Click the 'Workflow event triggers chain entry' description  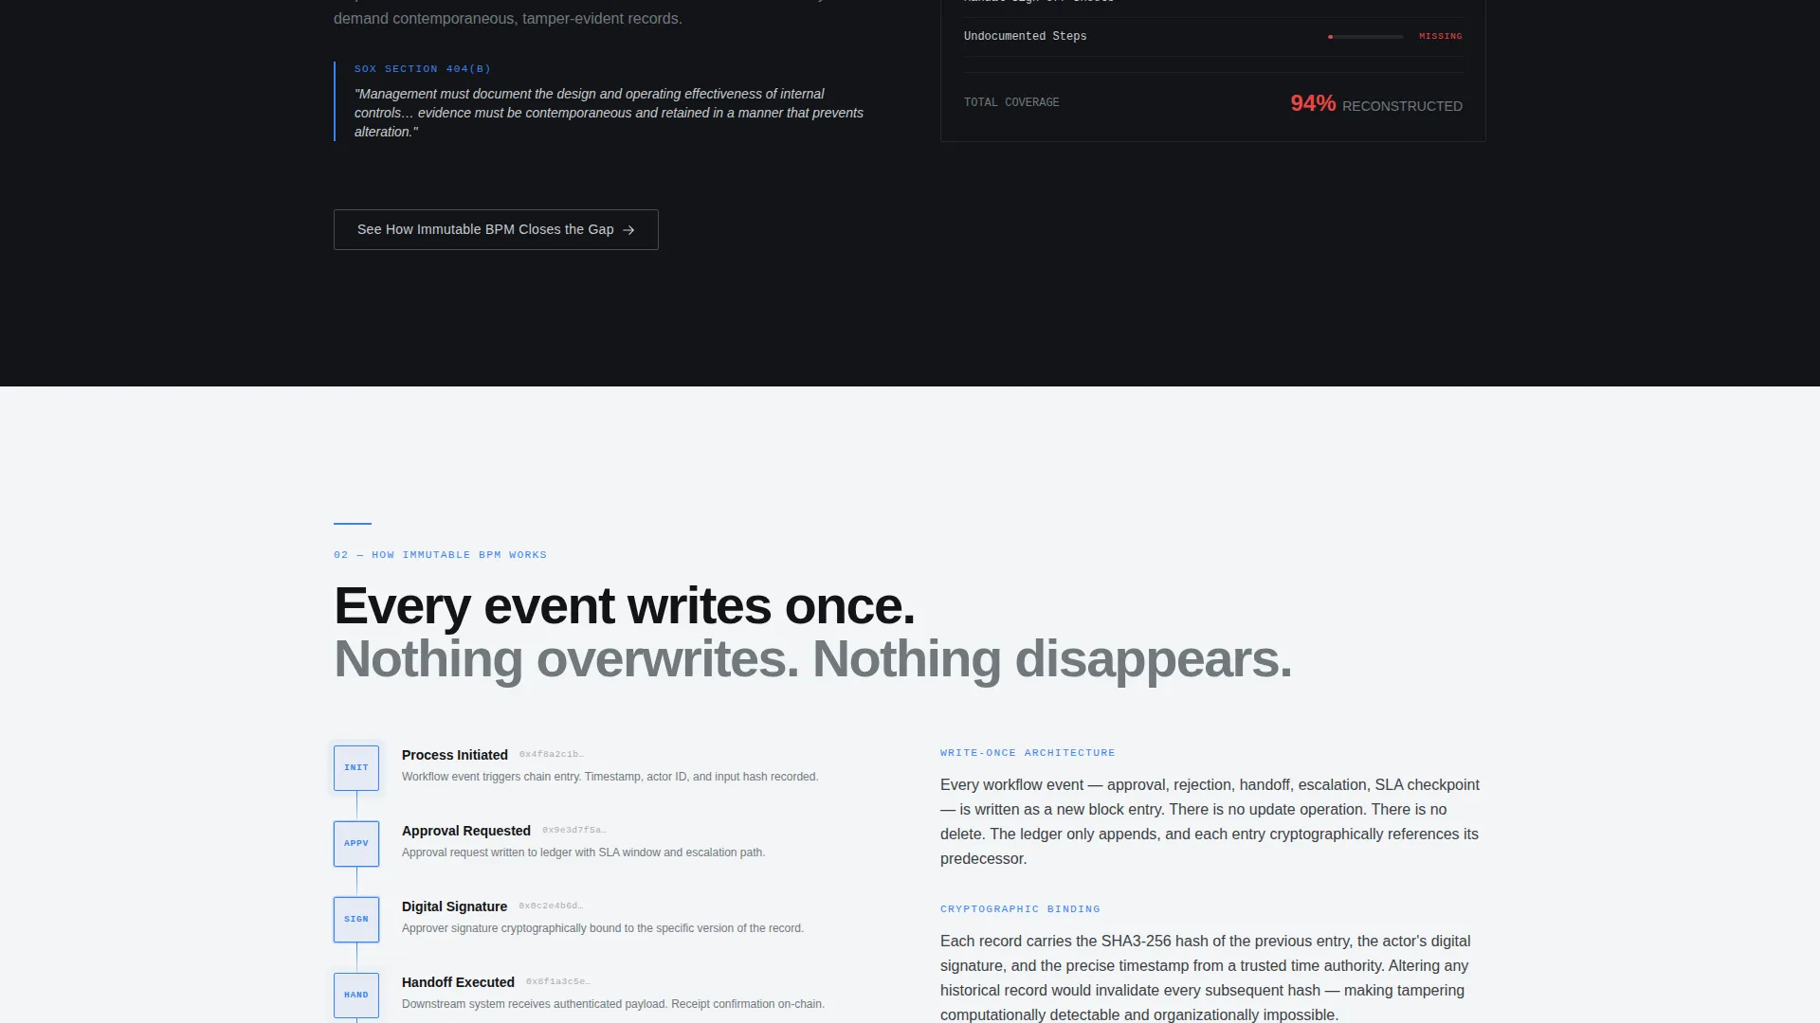610,777
